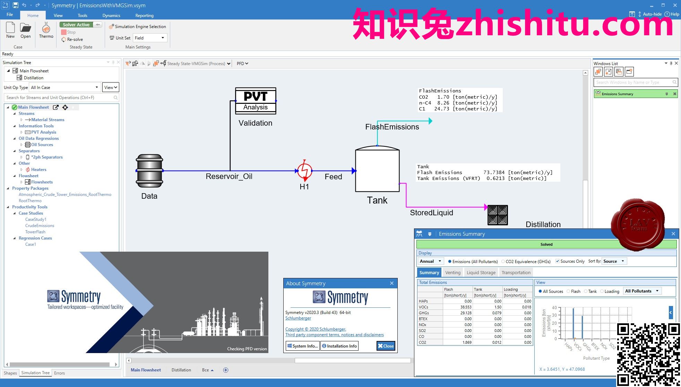Image resolution: width=681 pixels, height=387 pixels.
Task: Select the Tank separator on flowsheet
Action: (377, 169)
